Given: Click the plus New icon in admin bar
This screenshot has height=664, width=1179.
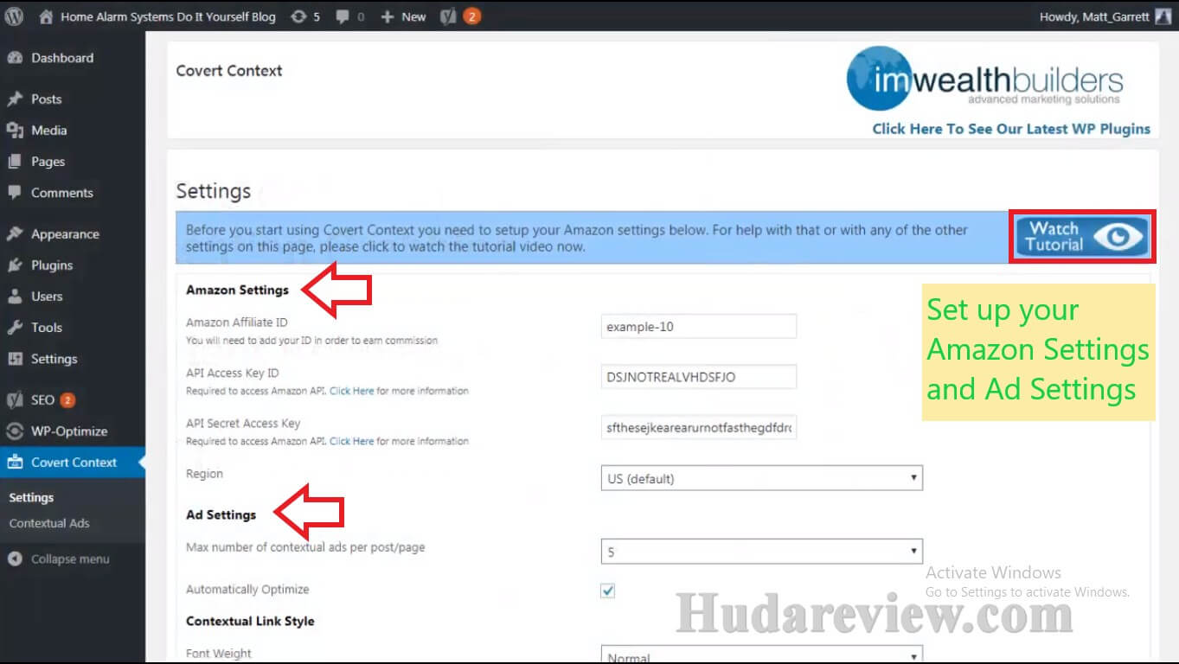Looking at the screenshot, I should click(x=388, y=16).
